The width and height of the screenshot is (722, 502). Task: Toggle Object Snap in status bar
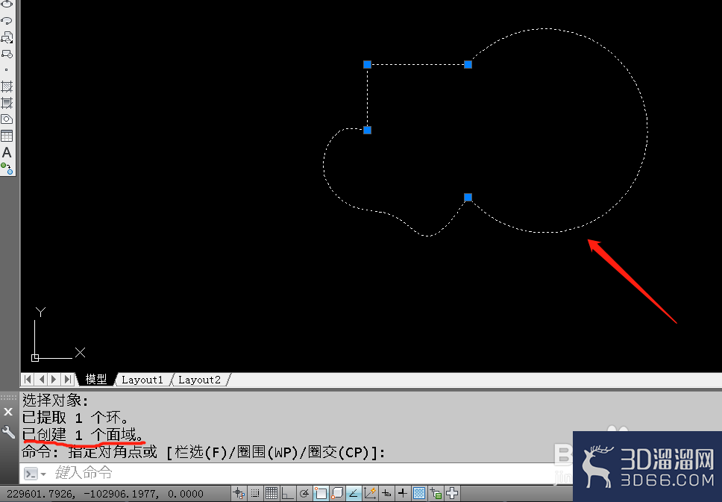(x=321, y=493)
